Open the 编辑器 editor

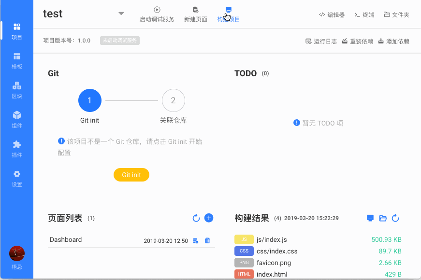[332, 15]
